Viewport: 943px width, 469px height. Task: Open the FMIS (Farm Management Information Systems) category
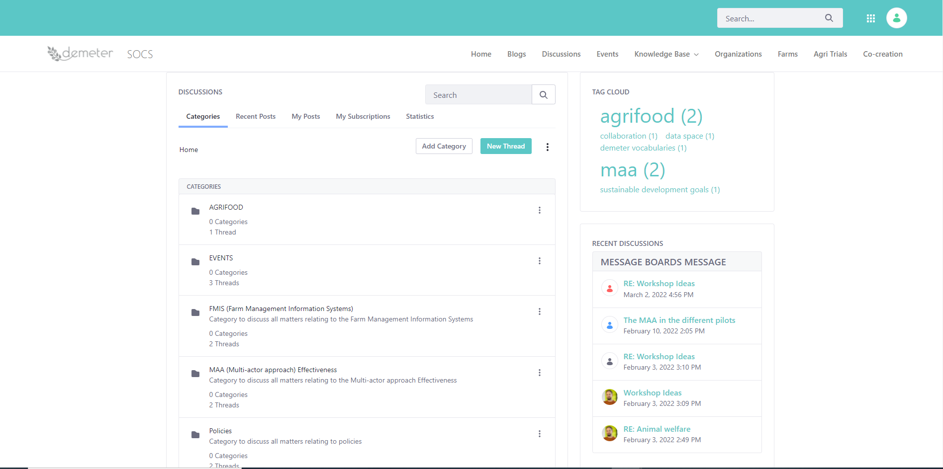[x=281, y=309]
